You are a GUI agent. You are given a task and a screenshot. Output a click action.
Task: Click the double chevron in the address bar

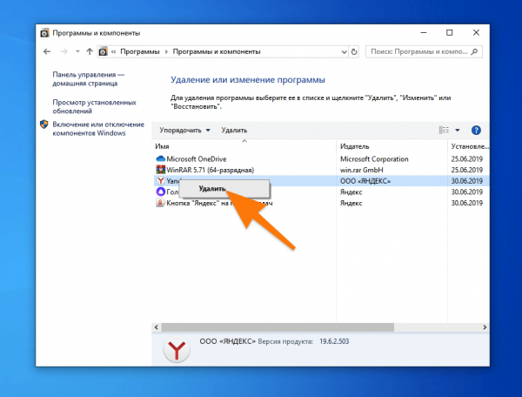click(x=113, y=51)
